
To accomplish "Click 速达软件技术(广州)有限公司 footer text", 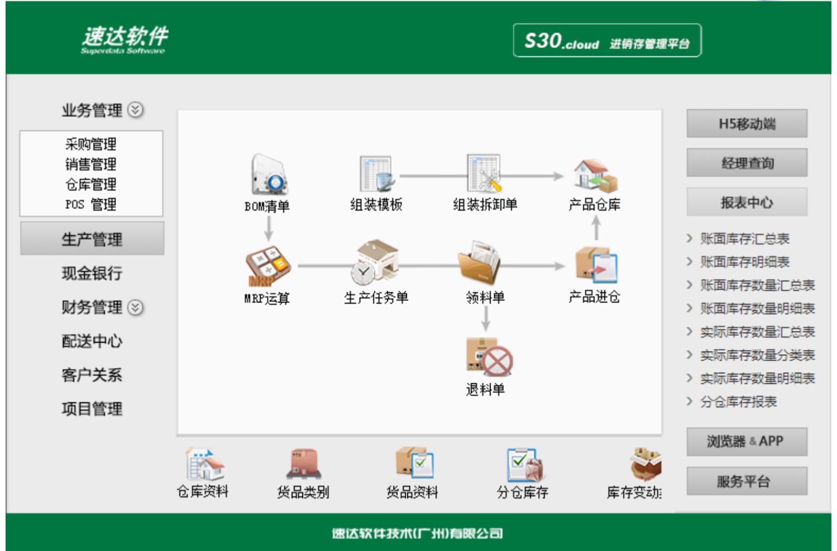I will pos(417,533).
